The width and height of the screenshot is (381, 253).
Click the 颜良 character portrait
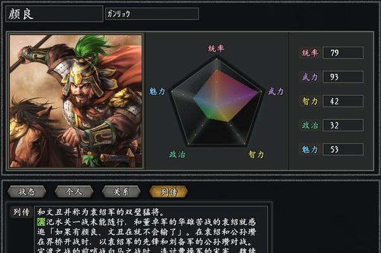tap(75, 101)
